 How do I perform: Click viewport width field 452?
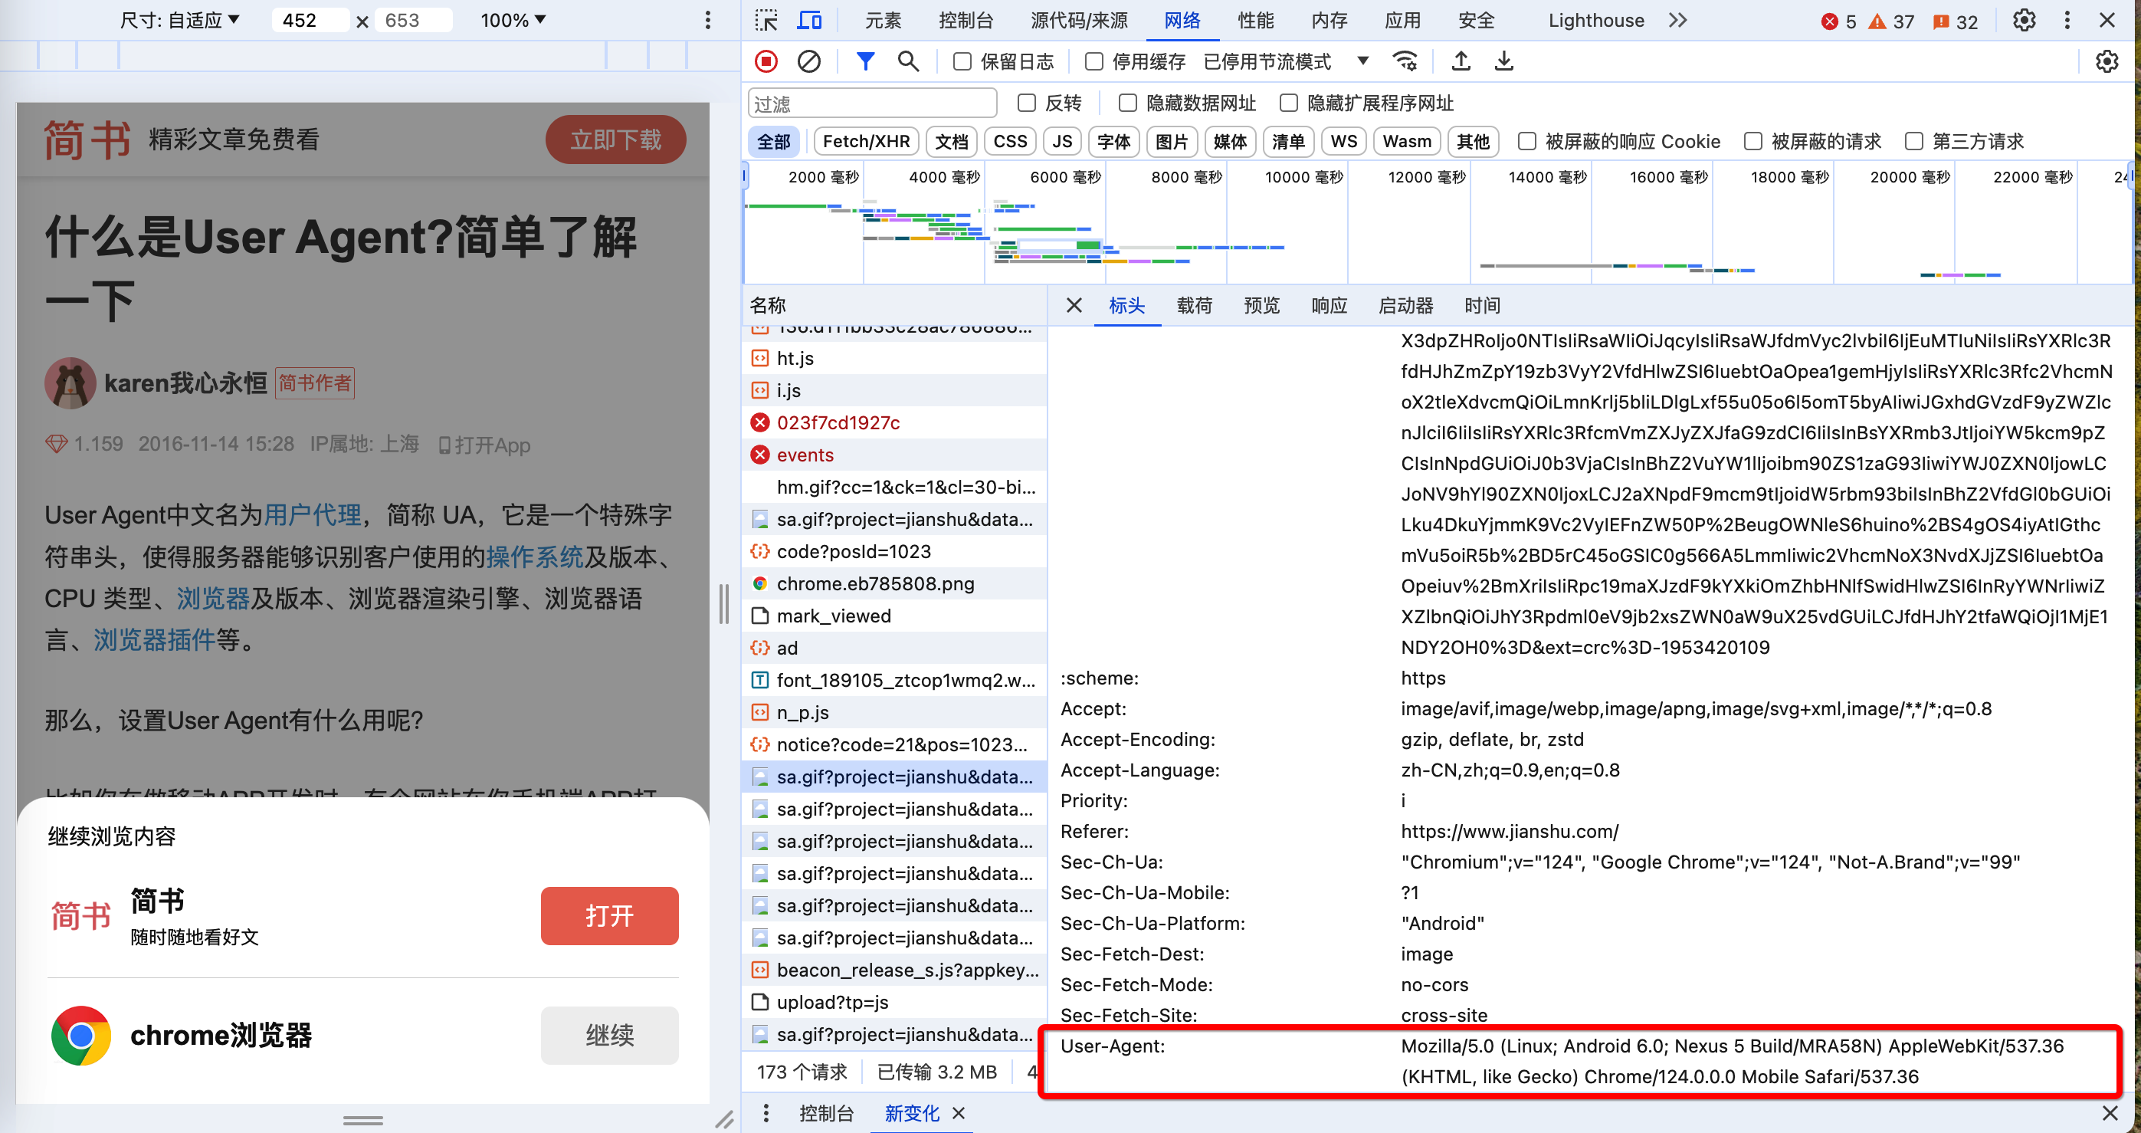click(x=310, y=20)
